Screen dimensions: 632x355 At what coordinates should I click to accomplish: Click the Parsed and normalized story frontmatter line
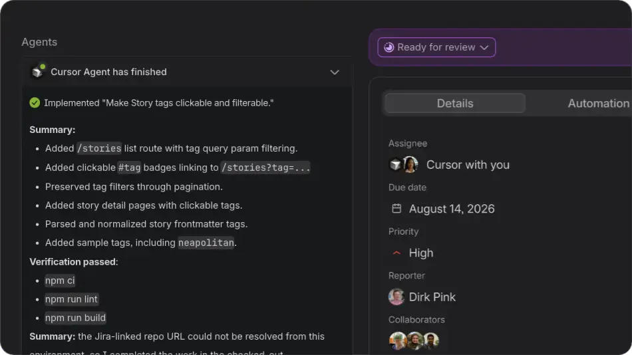146,223
